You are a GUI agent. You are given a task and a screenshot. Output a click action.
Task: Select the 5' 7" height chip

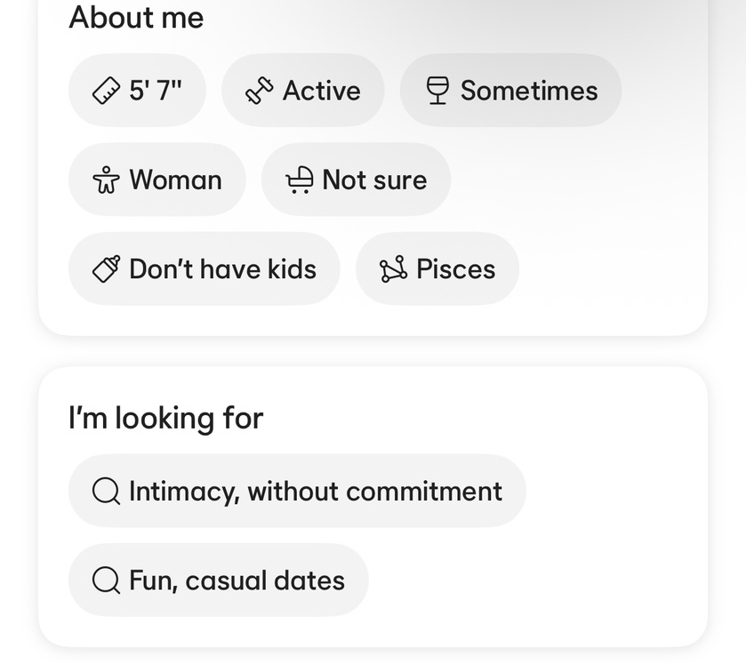coord(137,91)
